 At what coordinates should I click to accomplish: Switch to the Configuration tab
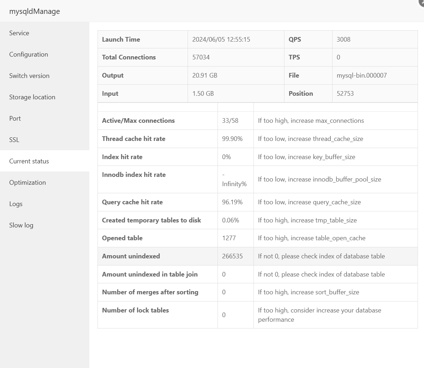click(x=28, y=54)
